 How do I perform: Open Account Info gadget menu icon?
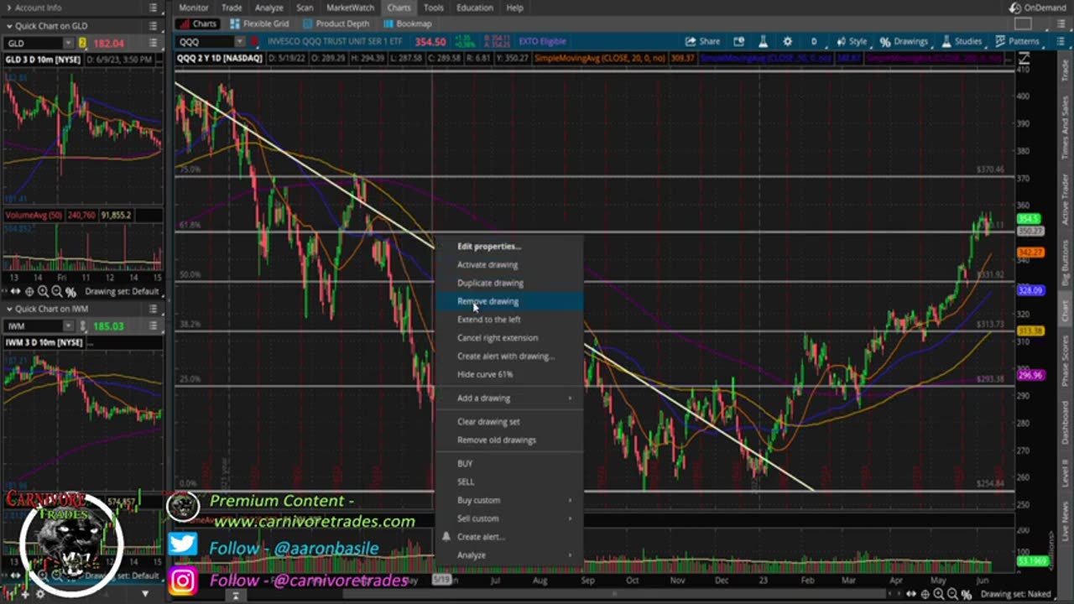click(153, 8)
